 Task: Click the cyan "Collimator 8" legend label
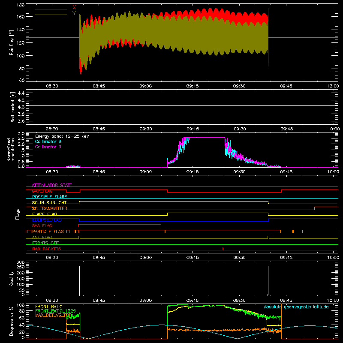(48, 141)
